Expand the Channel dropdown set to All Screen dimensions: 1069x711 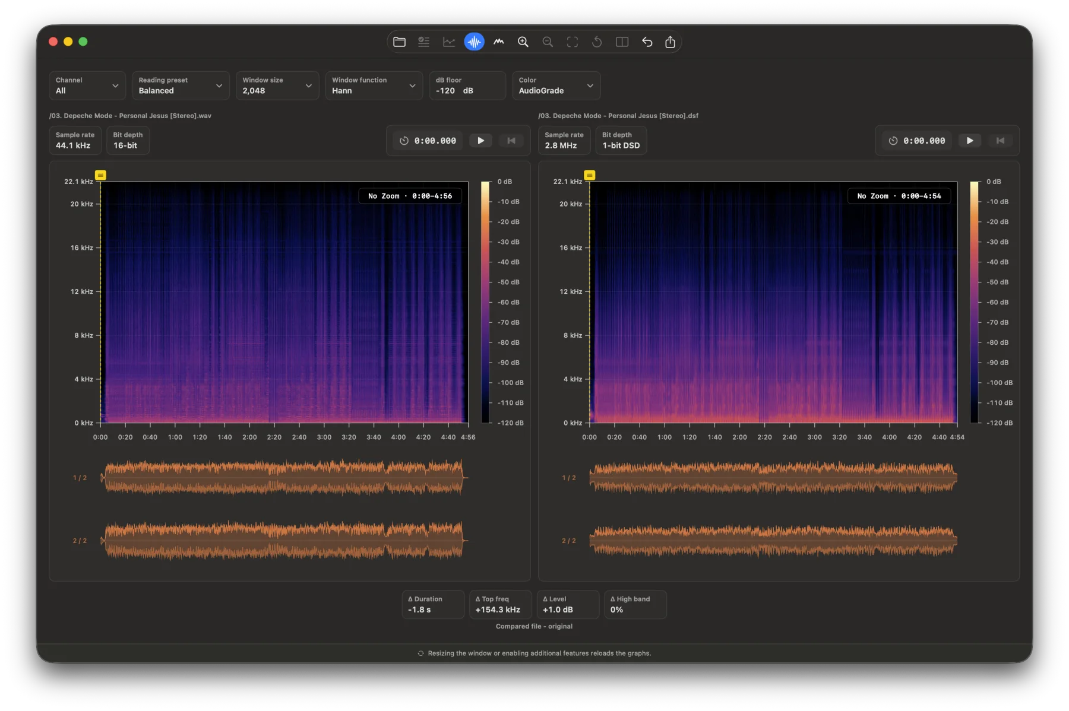click(x=87, y=85)
